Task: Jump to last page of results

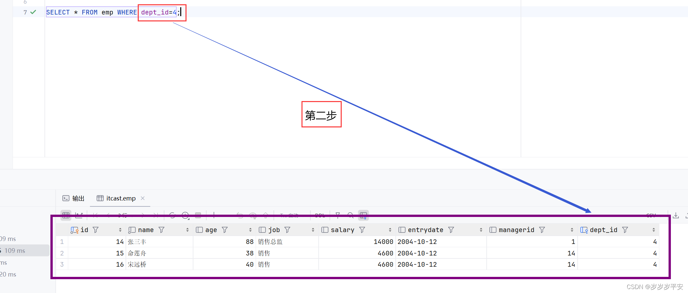Action: [156, 215]
